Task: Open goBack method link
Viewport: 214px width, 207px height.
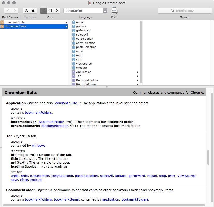Action: [x=121, y=176]
